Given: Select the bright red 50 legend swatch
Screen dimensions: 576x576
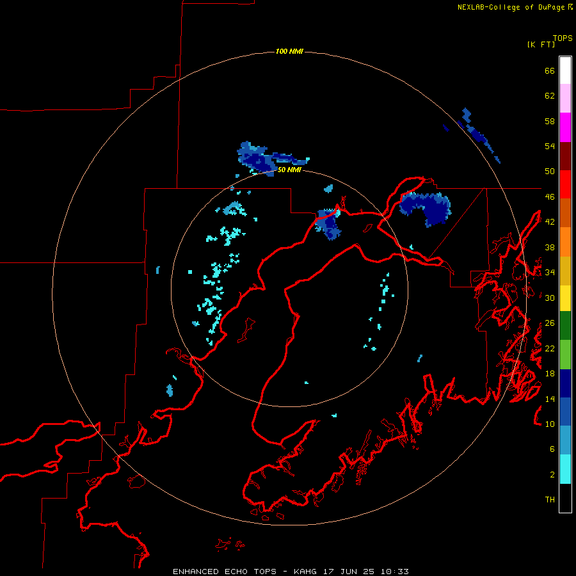Looking at the screenshot, I should tap(565, 184).
